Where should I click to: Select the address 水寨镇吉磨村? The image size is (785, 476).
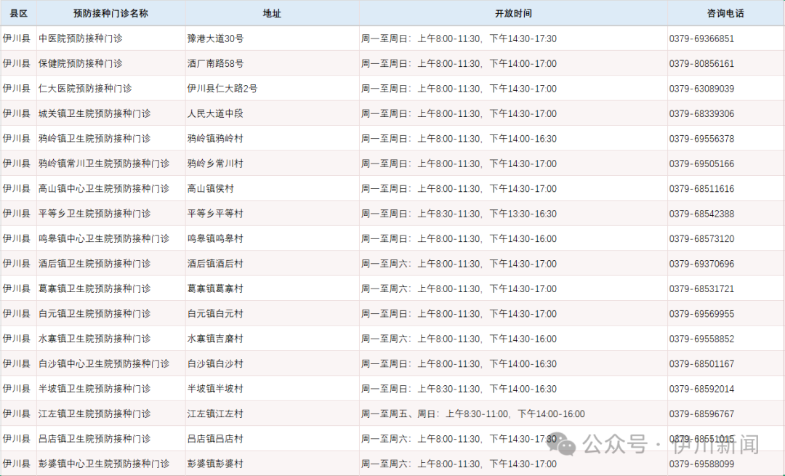(x=215, y=339)
